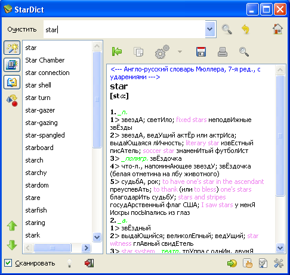Image resolution: width=290 pixels, height=275 pixels.
Task: Select the magic wand fuzzy query button
Action: (12, 48)
